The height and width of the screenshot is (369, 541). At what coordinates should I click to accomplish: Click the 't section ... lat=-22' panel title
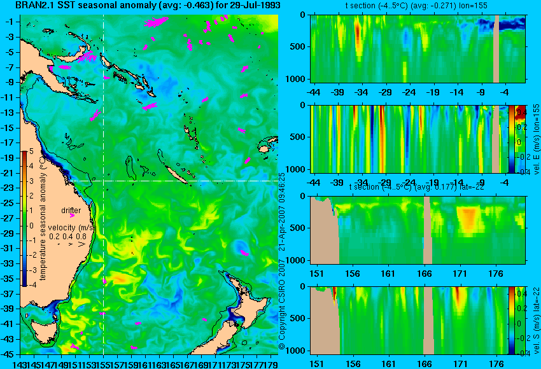tap(416, 187)
